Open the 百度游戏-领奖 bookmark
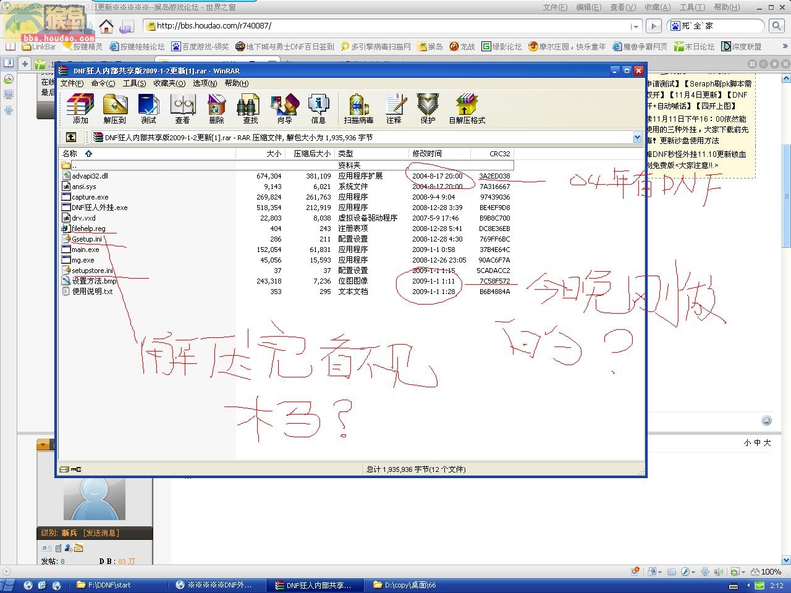Image resolution: width=791 pixels, height=593 pixels. click(x=200, y=46)
